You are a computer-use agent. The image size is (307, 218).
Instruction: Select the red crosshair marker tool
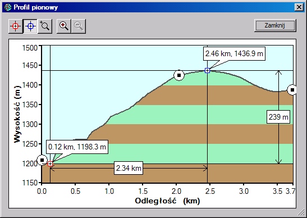(x=16, y=26)
